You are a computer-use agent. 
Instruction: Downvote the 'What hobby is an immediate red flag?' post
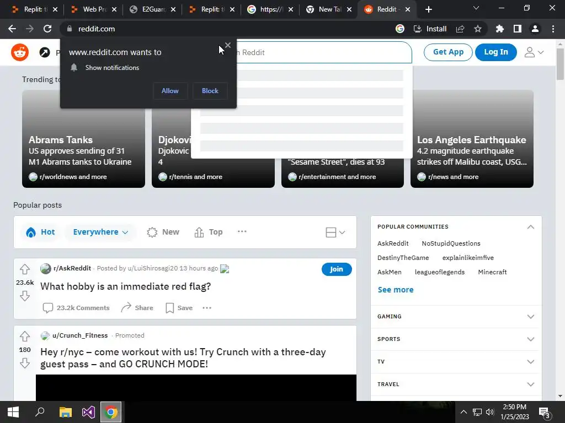pyautogui.click(x=24, y=296)
